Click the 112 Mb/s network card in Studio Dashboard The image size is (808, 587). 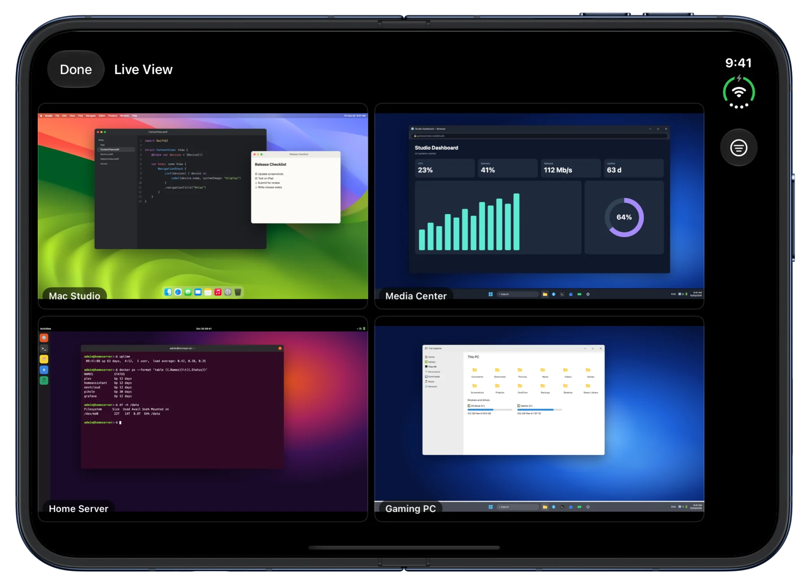571,168
